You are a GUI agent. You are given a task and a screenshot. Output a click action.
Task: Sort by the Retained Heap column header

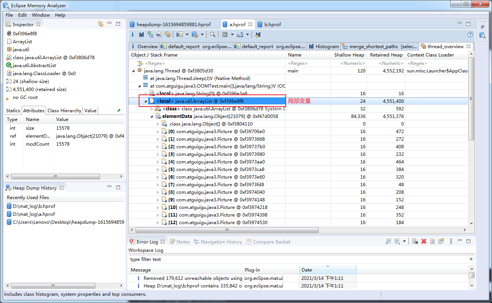click(386, 55)
